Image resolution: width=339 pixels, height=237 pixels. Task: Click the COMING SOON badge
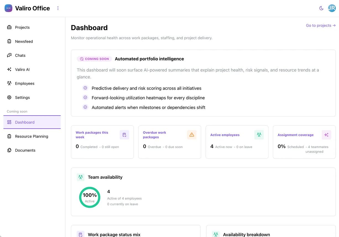[x=94, y=59]
